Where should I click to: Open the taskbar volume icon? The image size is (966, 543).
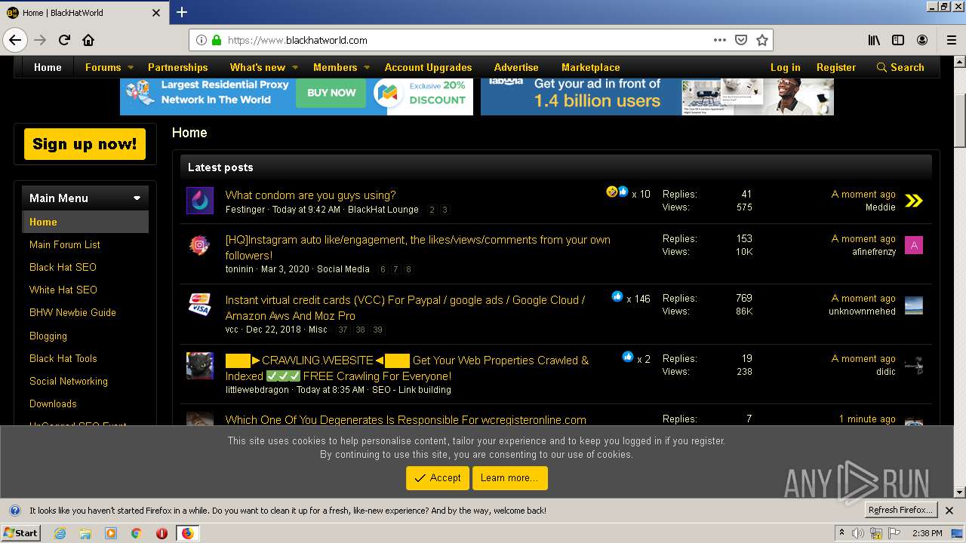coord(858,533)
